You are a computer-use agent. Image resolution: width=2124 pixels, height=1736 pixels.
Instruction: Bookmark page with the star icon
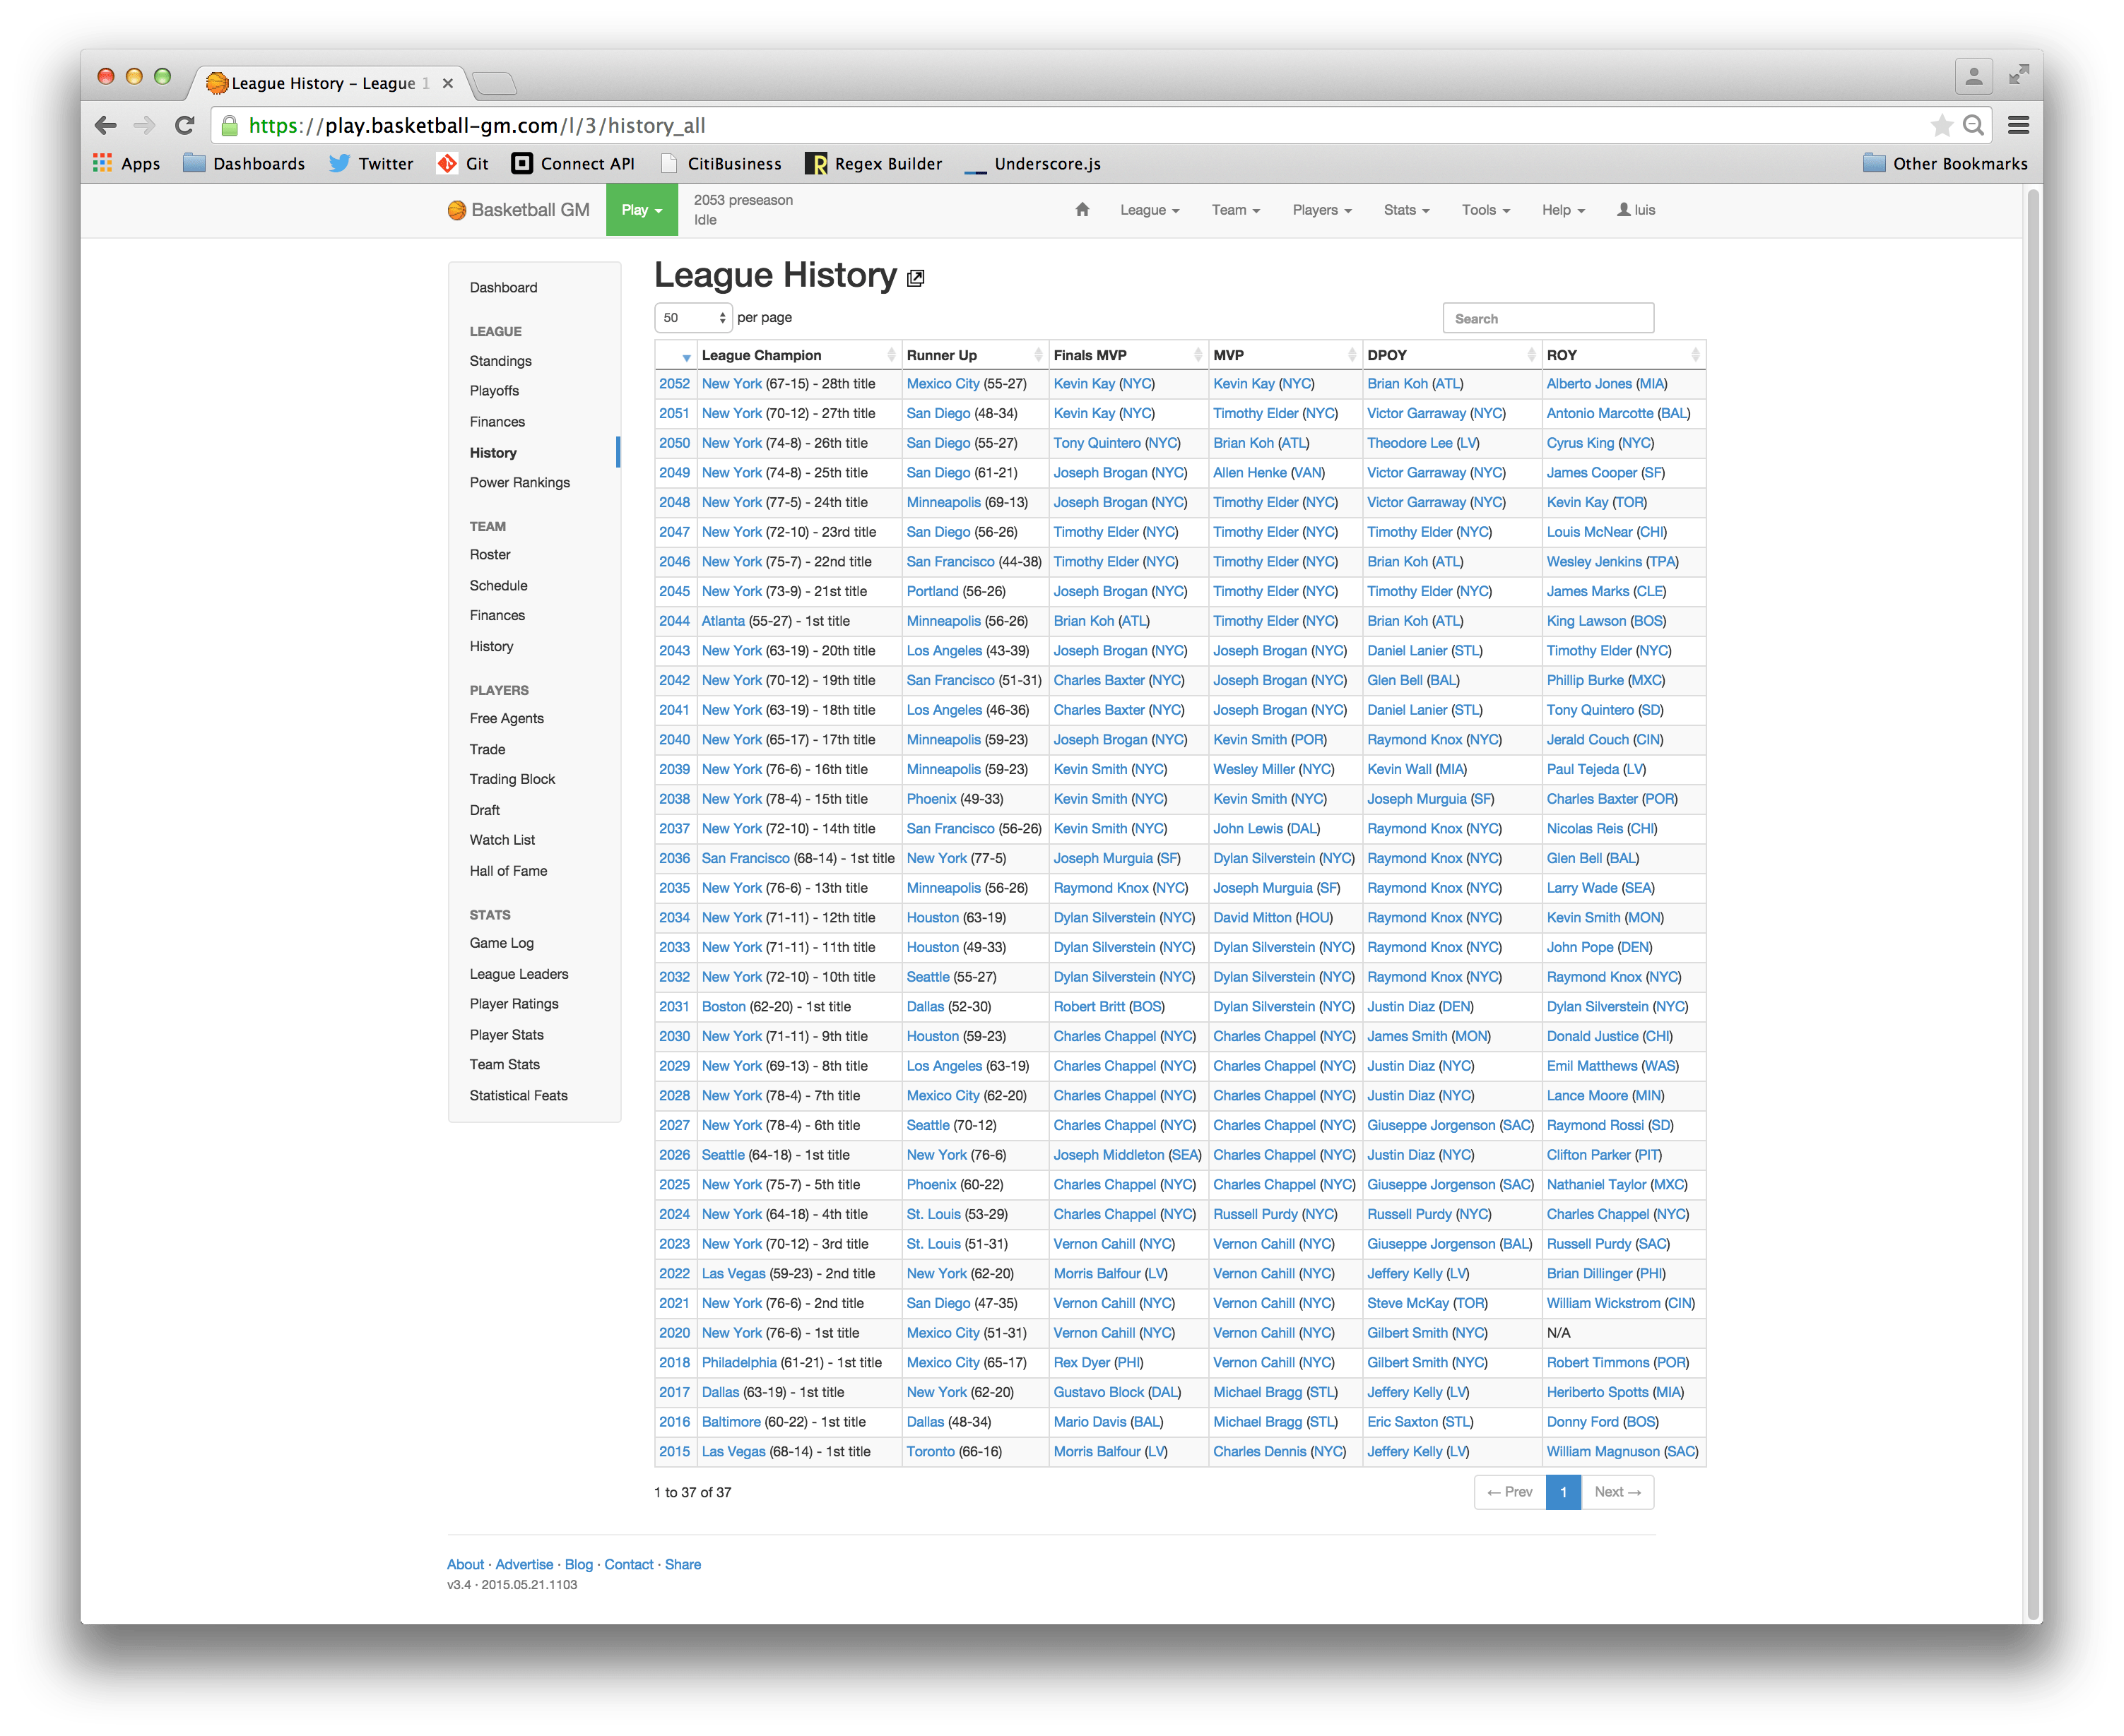point(1941,125)
